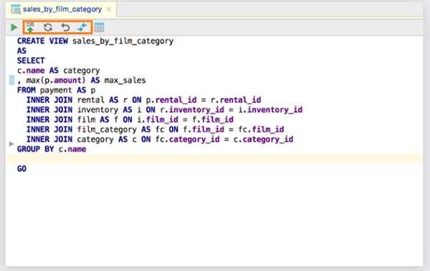Click 'inventory' table name in the JOIN line
This screenshot has width=430, height=271.
point(97,110)
